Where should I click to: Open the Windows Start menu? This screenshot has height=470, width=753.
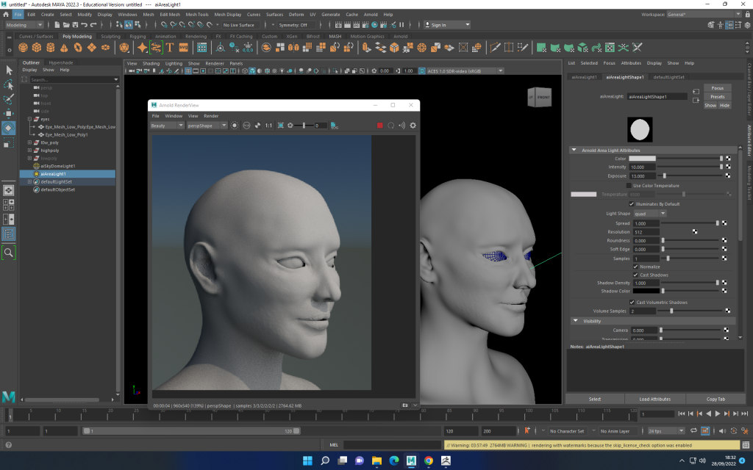(x=307, y=461)
